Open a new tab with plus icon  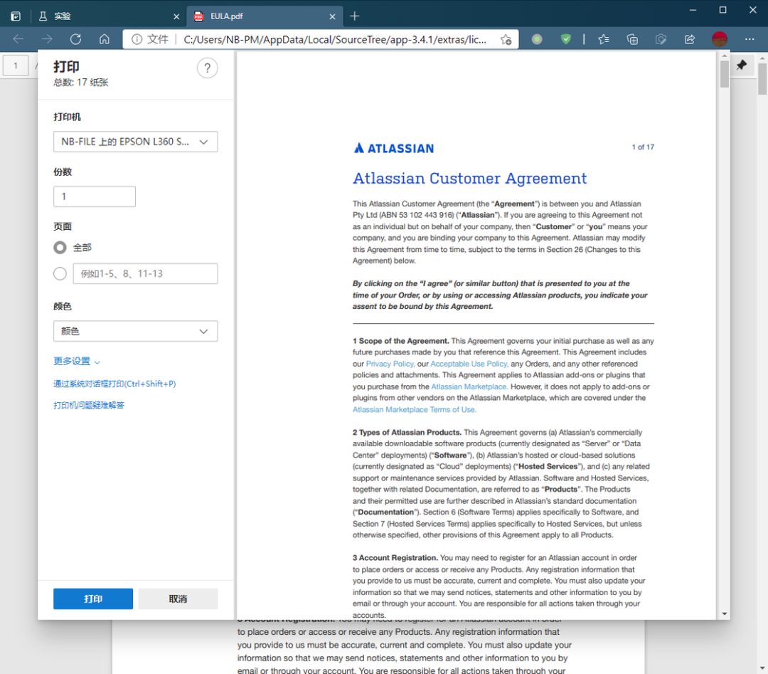click(x=355, y=16)
